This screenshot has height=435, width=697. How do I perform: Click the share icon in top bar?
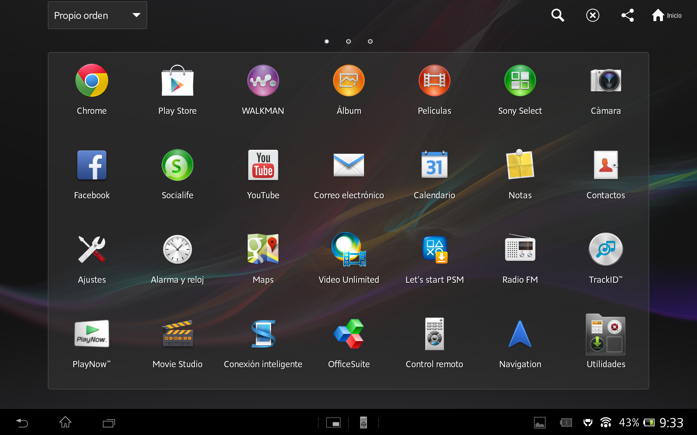[628, 15]
